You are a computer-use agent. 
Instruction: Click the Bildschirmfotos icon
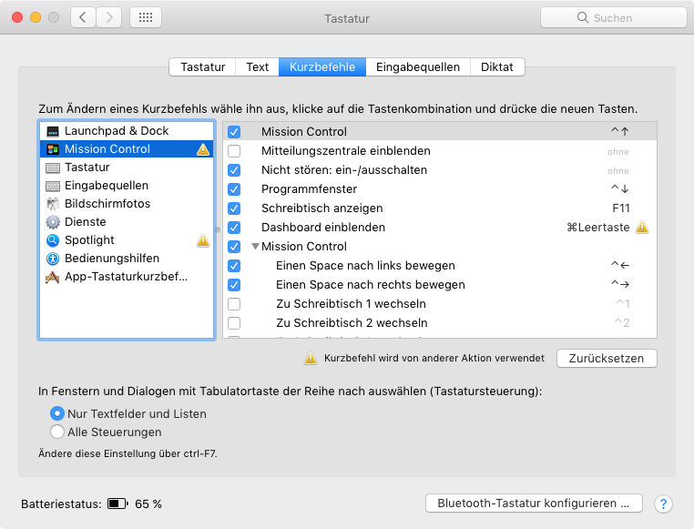(53, 204)
